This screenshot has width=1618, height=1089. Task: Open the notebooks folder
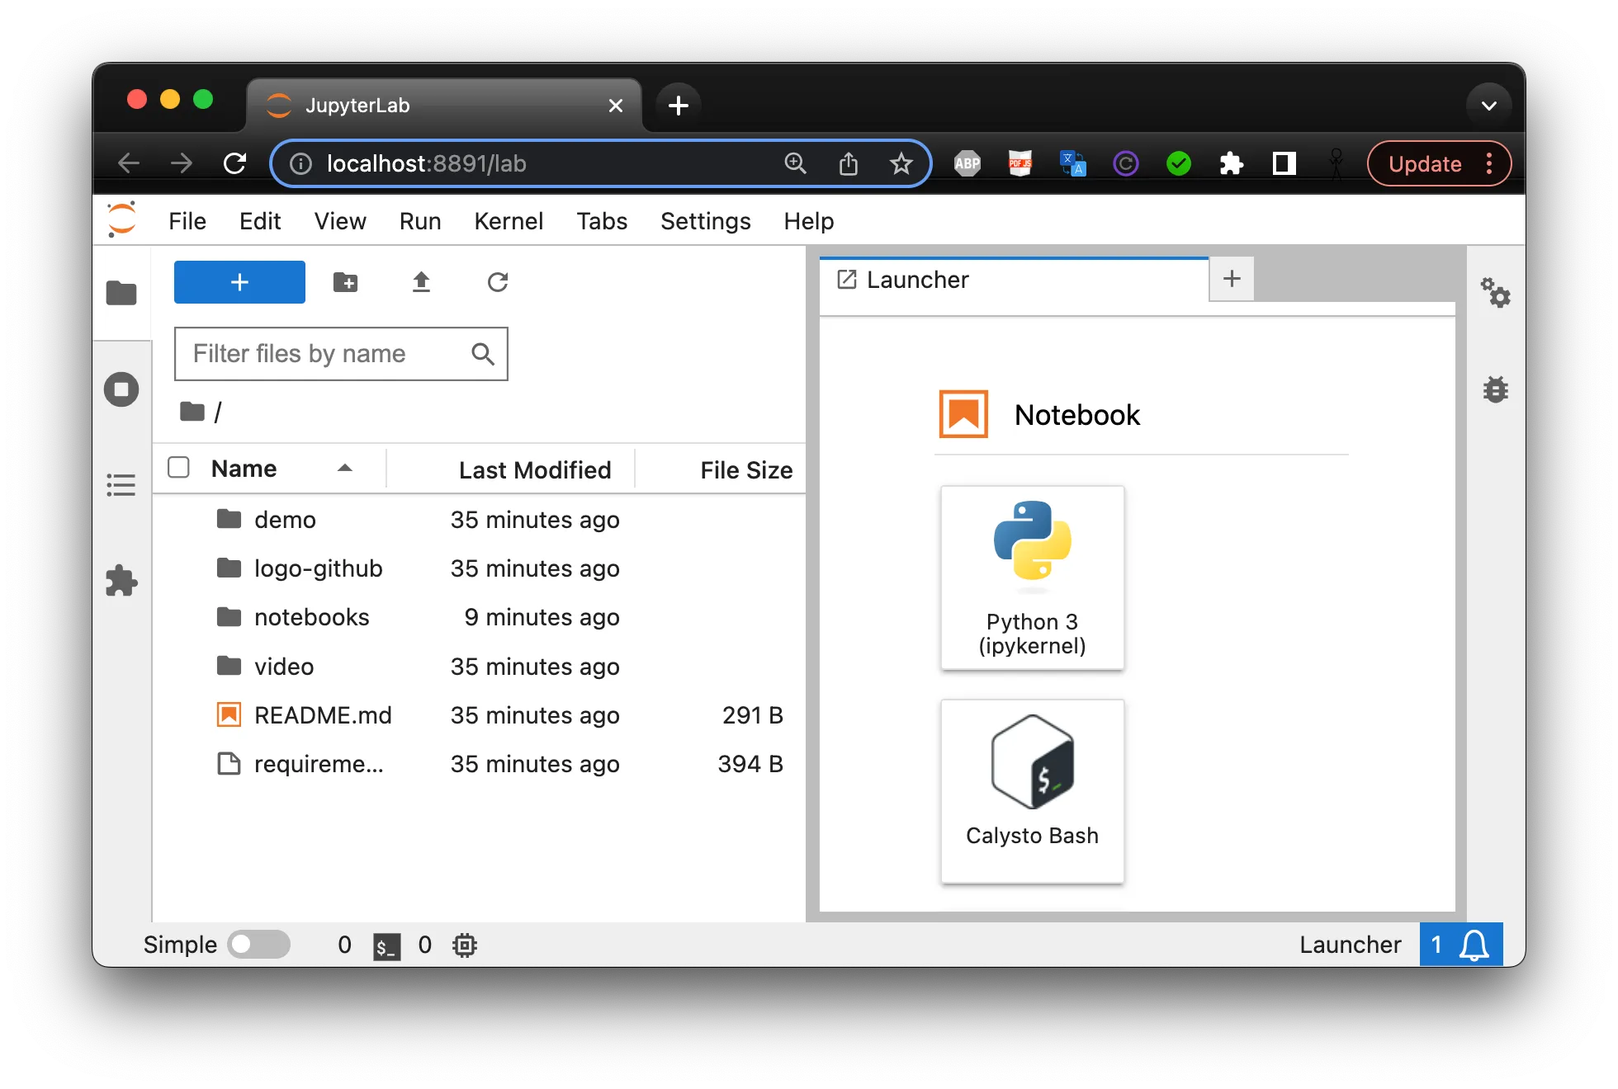(x=311, y=617)
